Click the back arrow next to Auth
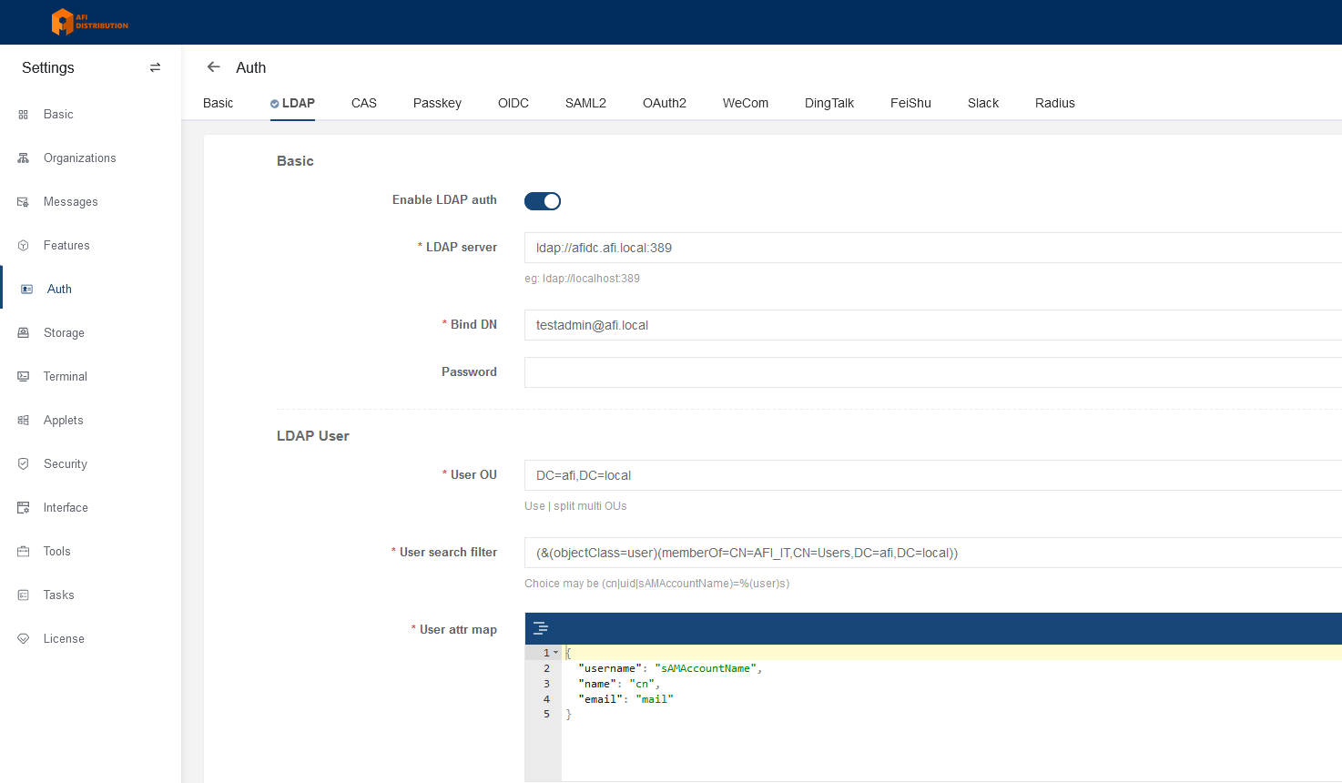The height and width of the screenshot is (783, 1342). point(214,66)
